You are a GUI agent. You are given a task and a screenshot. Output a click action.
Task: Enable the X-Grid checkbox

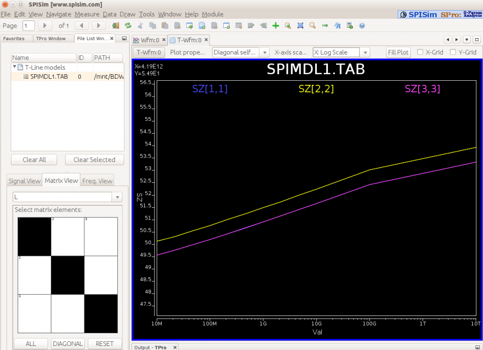420,52
